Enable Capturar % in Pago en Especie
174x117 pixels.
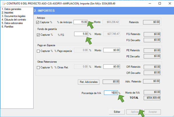[38, 51]
